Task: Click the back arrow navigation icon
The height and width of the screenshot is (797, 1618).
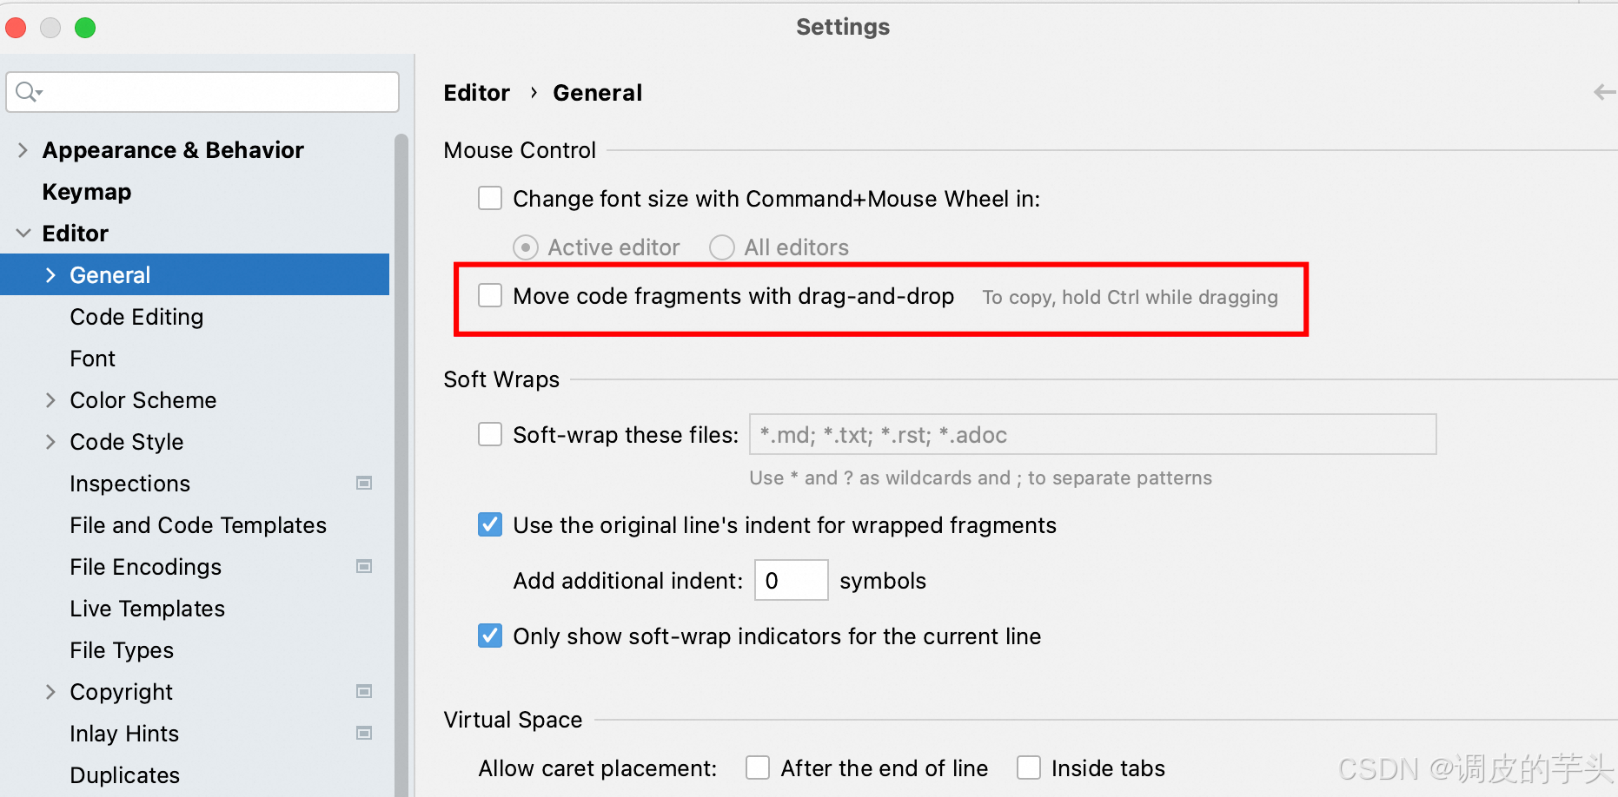Action: (x=1603, y=92)
